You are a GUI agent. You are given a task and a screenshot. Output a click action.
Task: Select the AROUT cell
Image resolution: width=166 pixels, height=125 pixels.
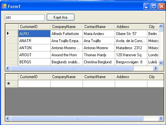click(34, 55)
